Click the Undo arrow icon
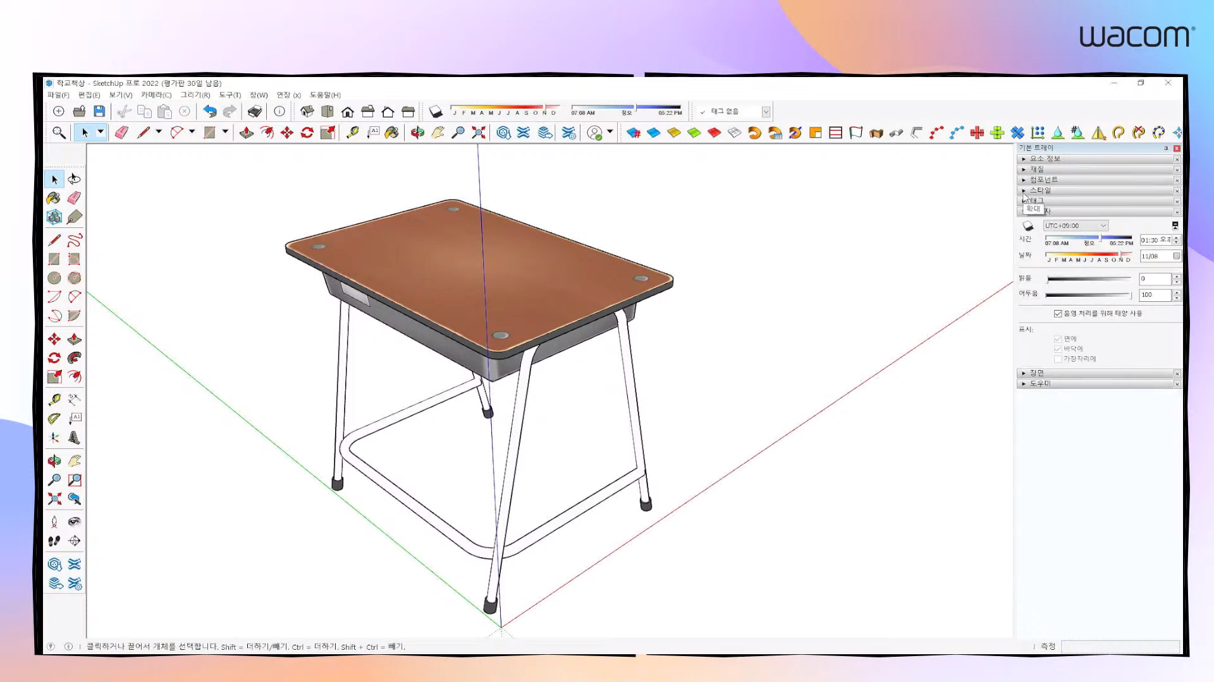The height and width of the screenshot is (682, 1214). tap(209, 112)
